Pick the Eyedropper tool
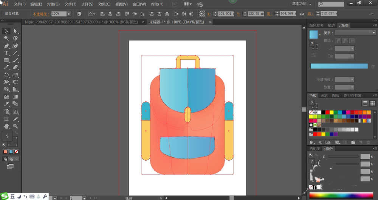The height and width of the screenshot is (200, 378). 6,104
